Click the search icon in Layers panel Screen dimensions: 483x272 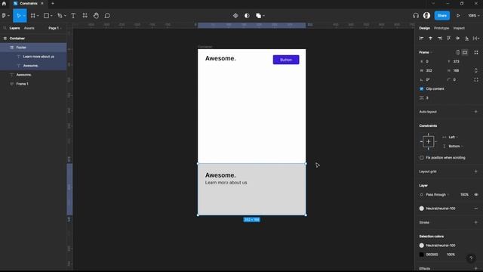[x=5, y=28]
